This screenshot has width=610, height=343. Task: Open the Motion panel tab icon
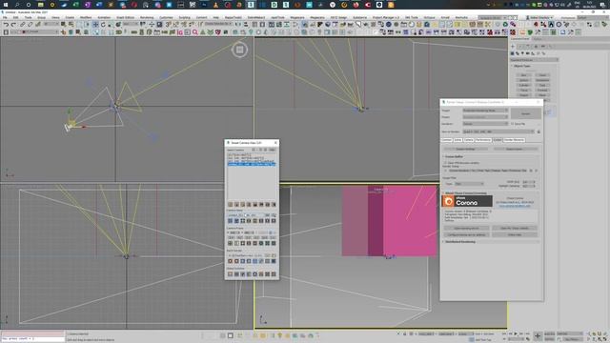[536, 47]
